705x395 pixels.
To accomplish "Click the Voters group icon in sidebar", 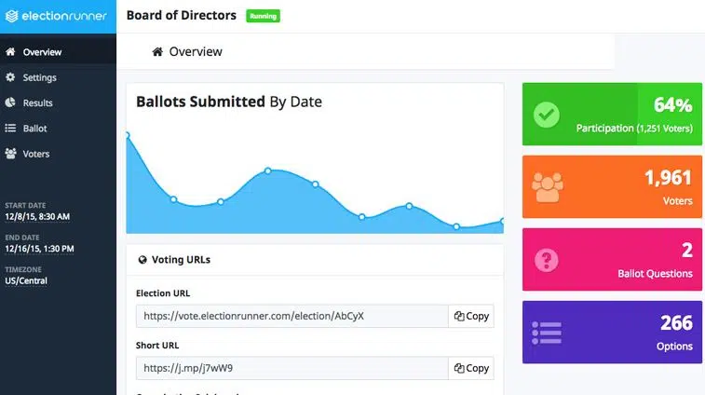I will [x=10, y=154].
